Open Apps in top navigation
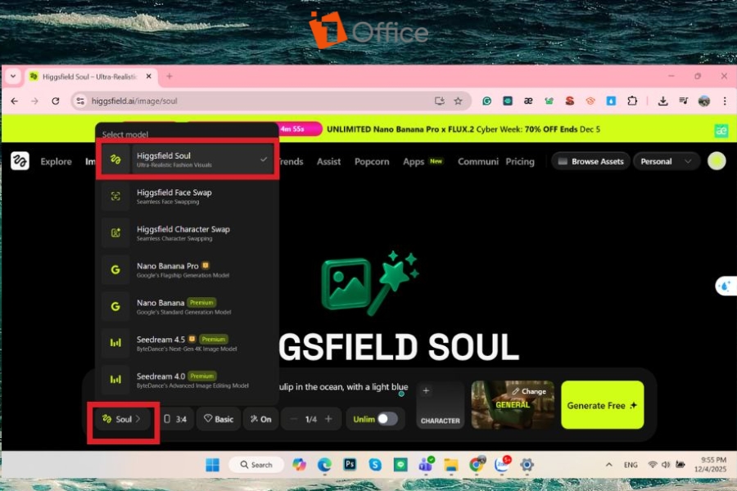The width and height of the screenshot is (737, 491). coord(414,162)
